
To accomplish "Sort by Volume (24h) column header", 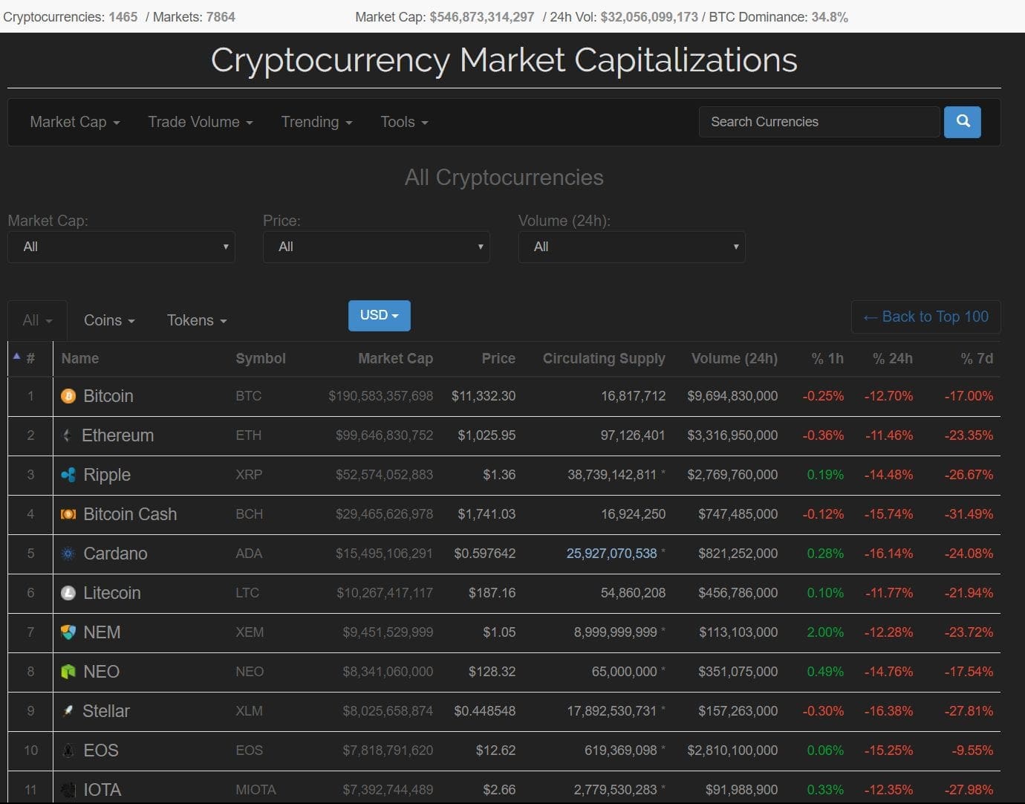I will pos(735,358).
